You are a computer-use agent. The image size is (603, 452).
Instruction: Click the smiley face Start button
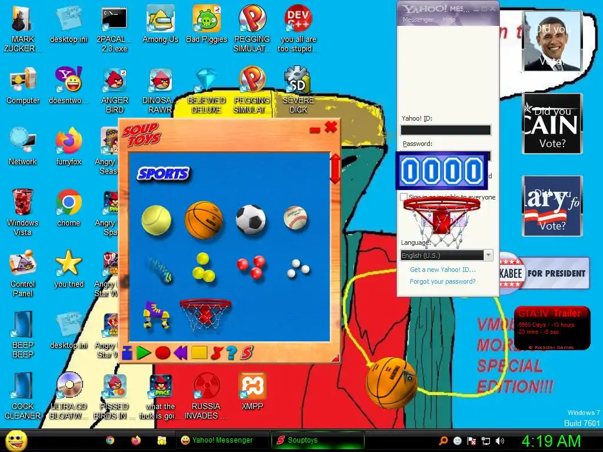[x=16, y=440]
